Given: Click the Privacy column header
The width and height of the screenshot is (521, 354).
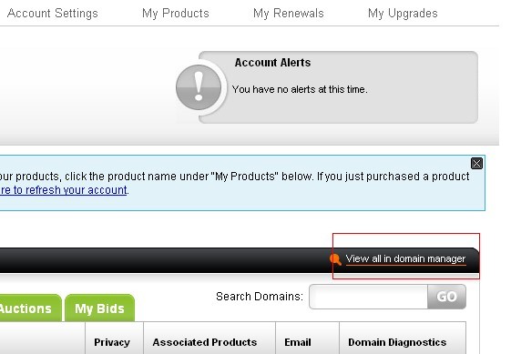Looking at the screenshot, I should (x=114, y=341).
